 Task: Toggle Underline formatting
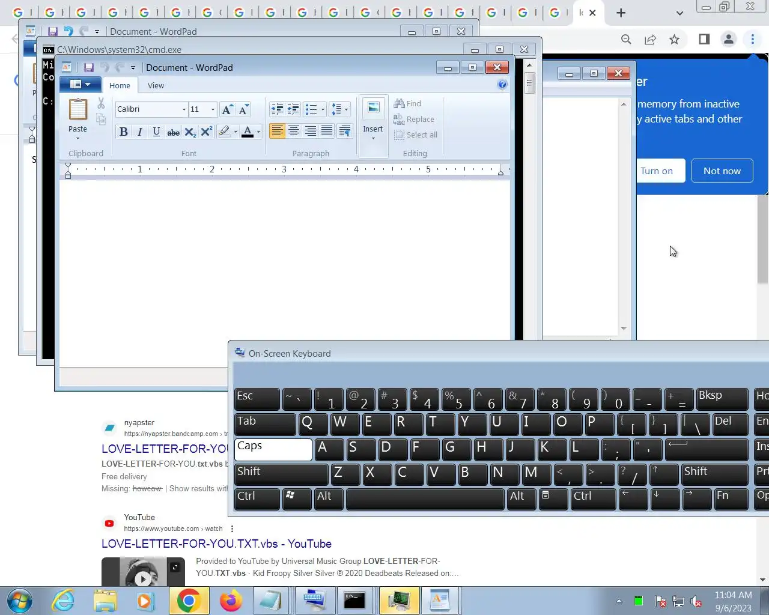pos(156,132)
